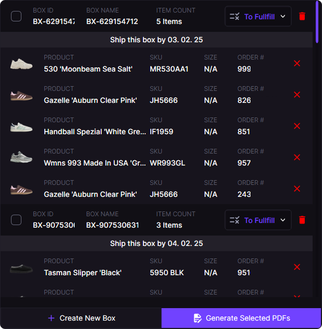Remove Wmns 993 Made In USA item

coord(297,157)
